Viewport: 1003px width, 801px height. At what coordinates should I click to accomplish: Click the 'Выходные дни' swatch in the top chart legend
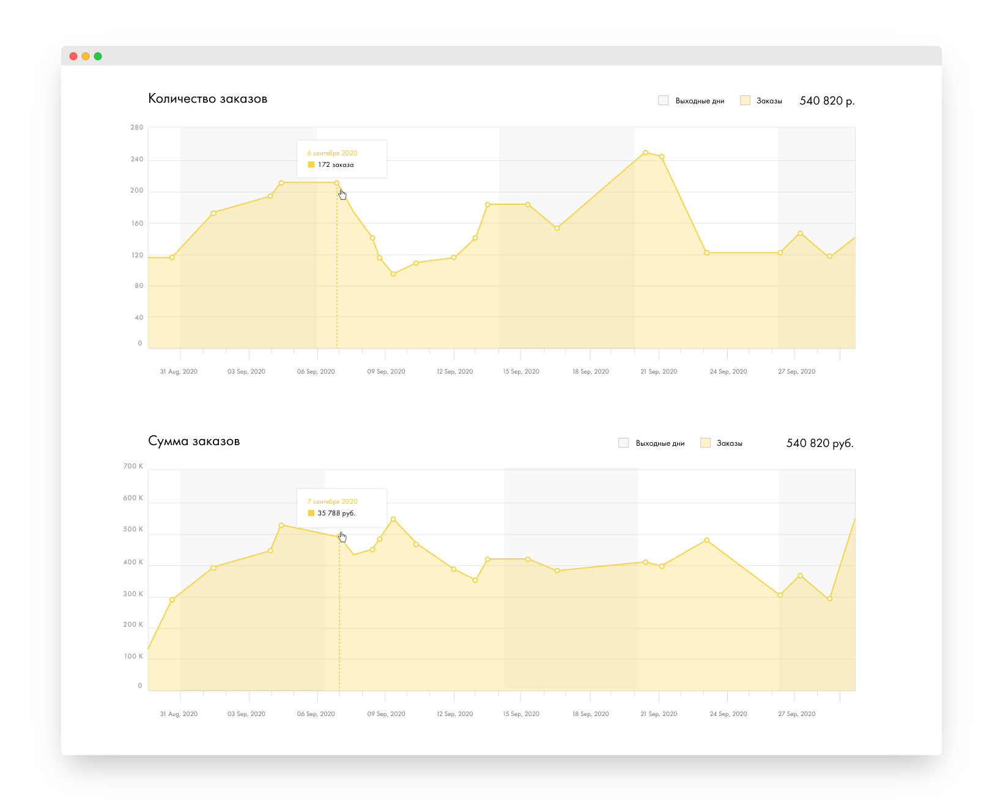(x=663, y=100)
